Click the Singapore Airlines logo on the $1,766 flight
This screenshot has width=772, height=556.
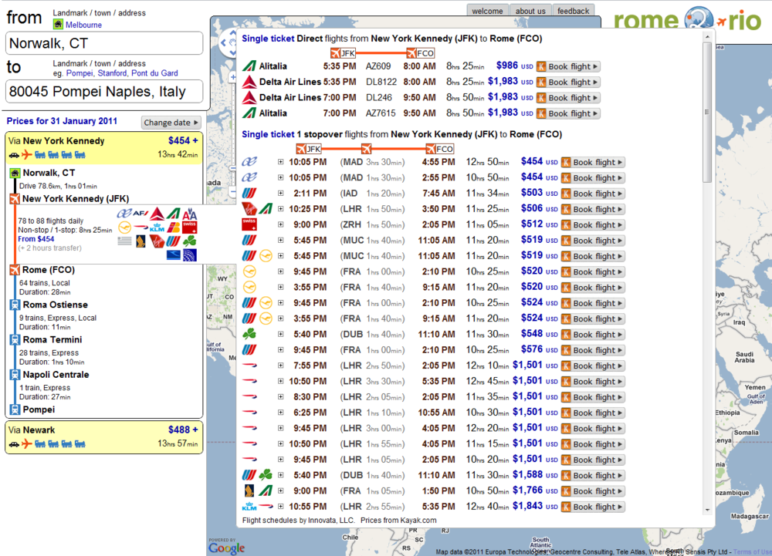pyautogui.click(x=249, y=490)
